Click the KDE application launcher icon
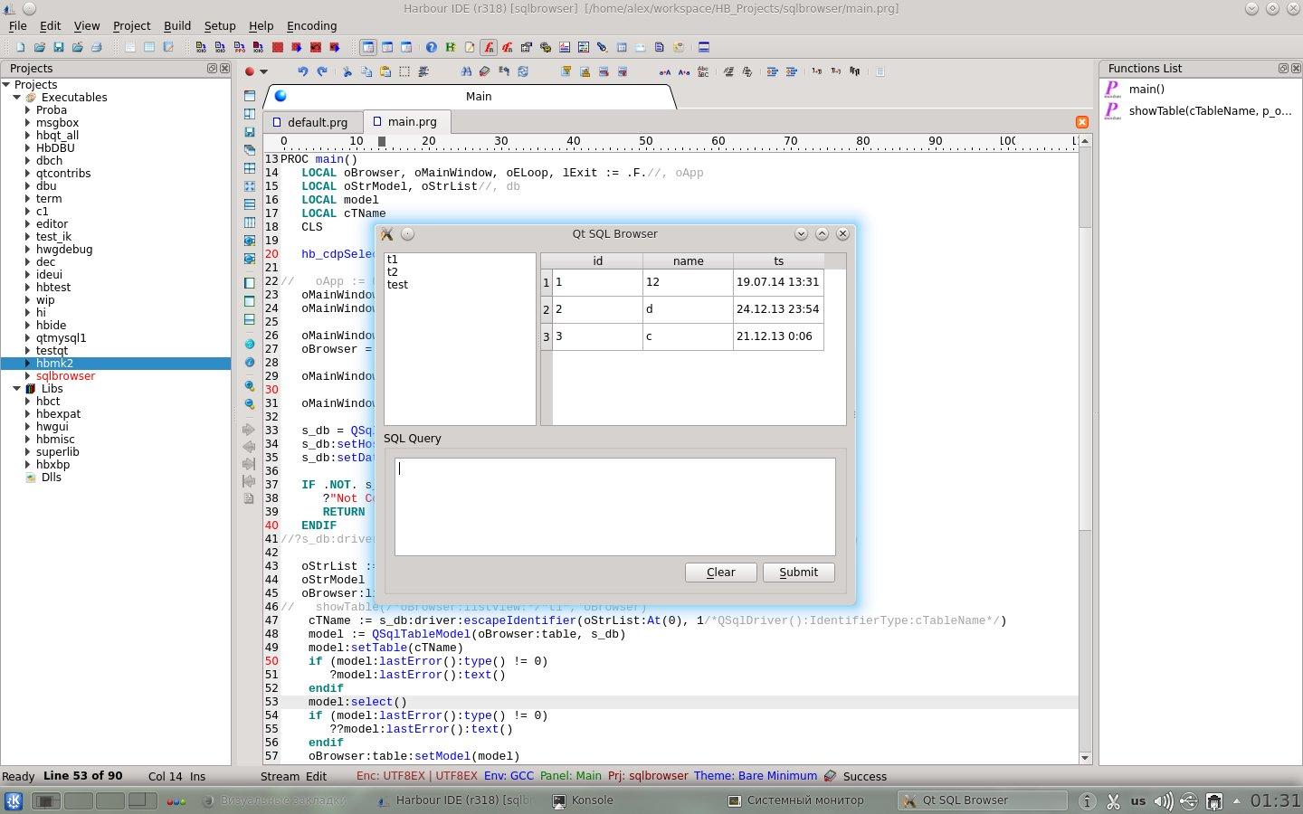1303x814 pixels. tap(14, 800)
